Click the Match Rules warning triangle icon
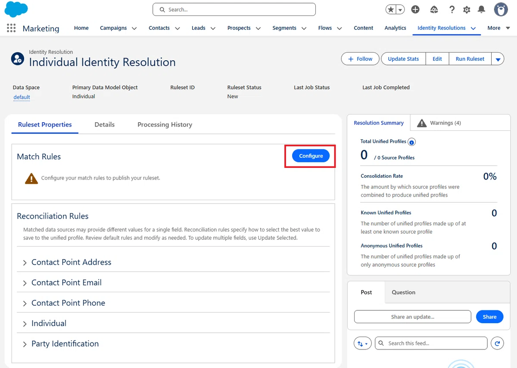 click(31, 178)
